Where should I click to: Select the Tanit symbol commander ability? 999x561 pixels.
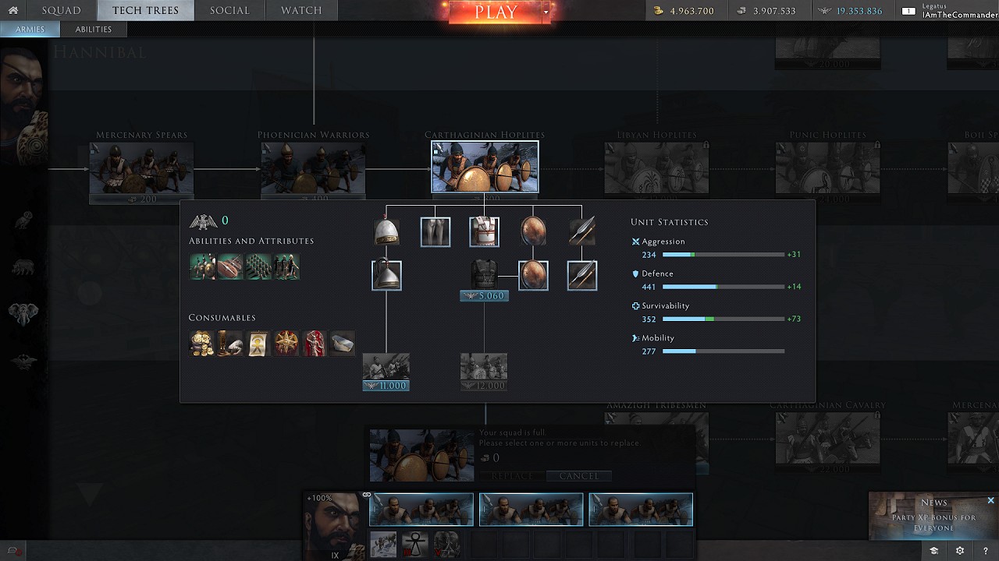414,545
